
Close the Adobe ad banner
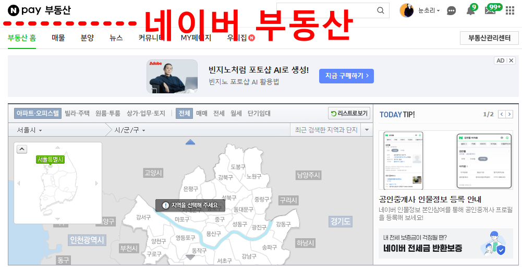(x=511, y=60)
